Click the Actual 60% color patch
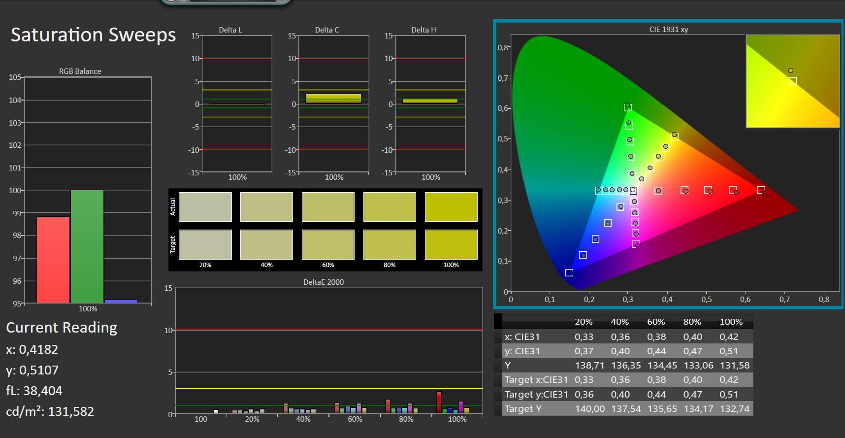 coord(328,207)
